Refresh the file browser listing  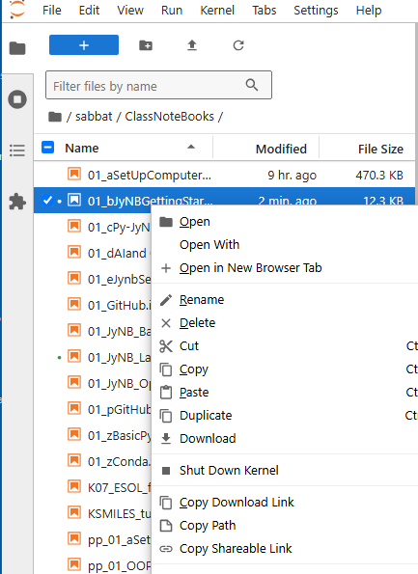coord(238,45)
